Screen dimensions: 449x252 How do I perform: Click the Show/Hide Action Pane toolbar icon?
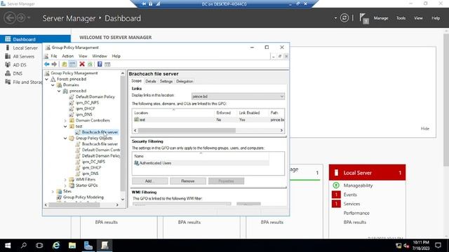tap(107, 64)
